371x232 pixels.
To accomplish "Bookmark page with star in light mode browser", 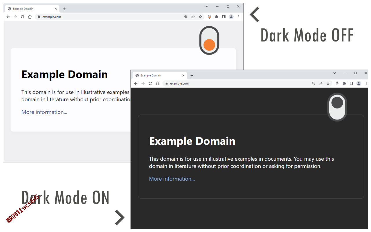I will [x=200, y=17].
